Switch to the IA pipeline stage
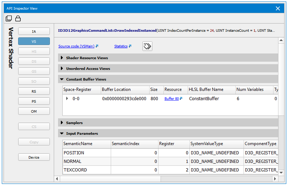Screen dimensions: 287x185 [34, 31]
